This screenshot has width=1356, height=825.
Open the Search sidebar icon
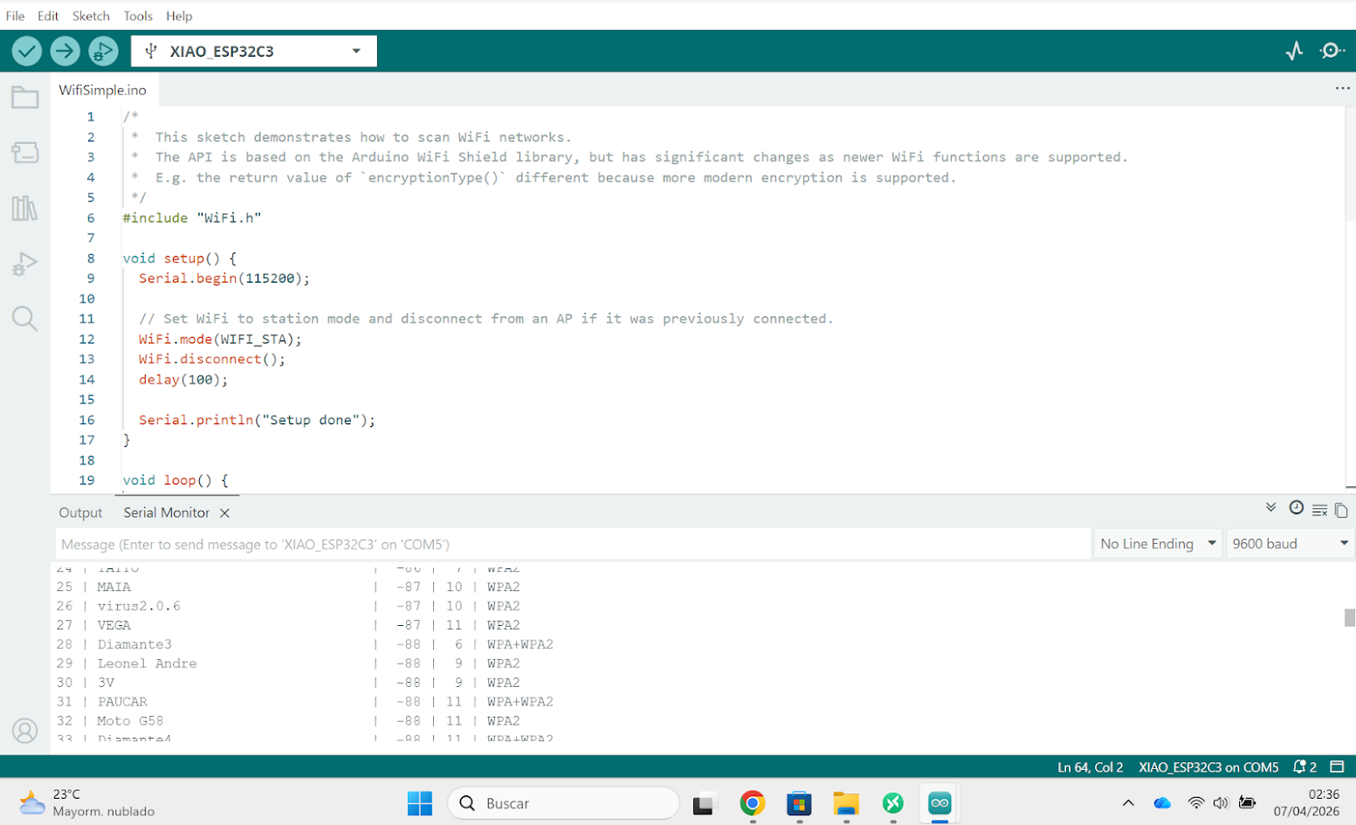click(24, 319)
